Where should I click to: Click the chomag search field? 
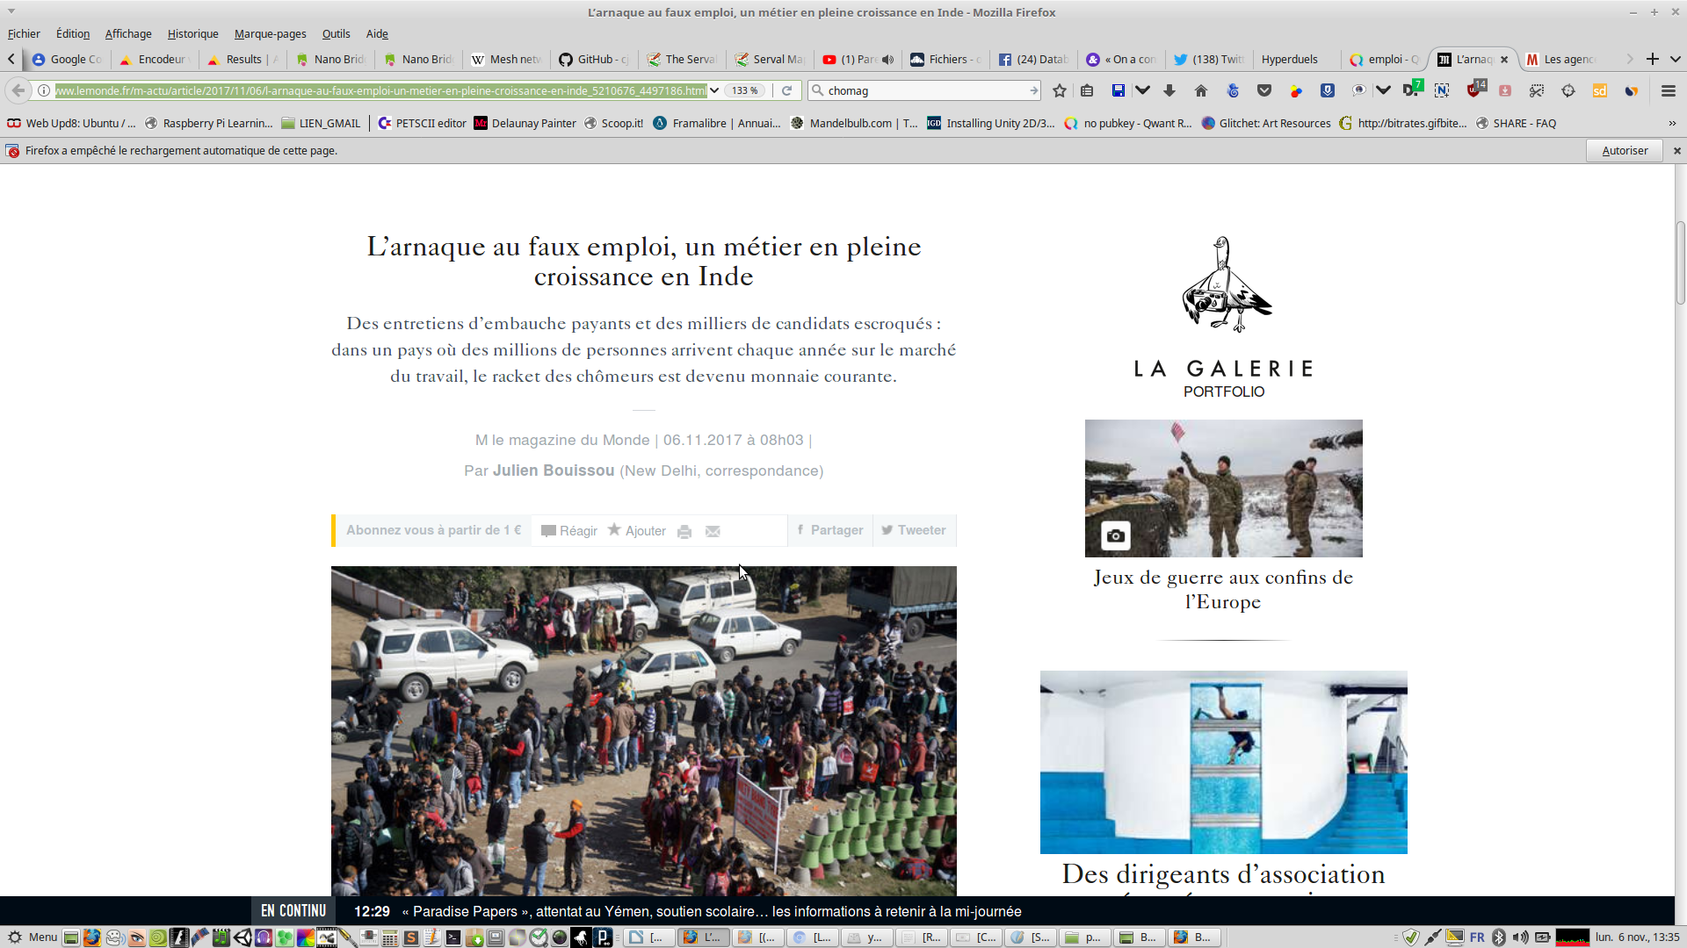pos(923,90)
